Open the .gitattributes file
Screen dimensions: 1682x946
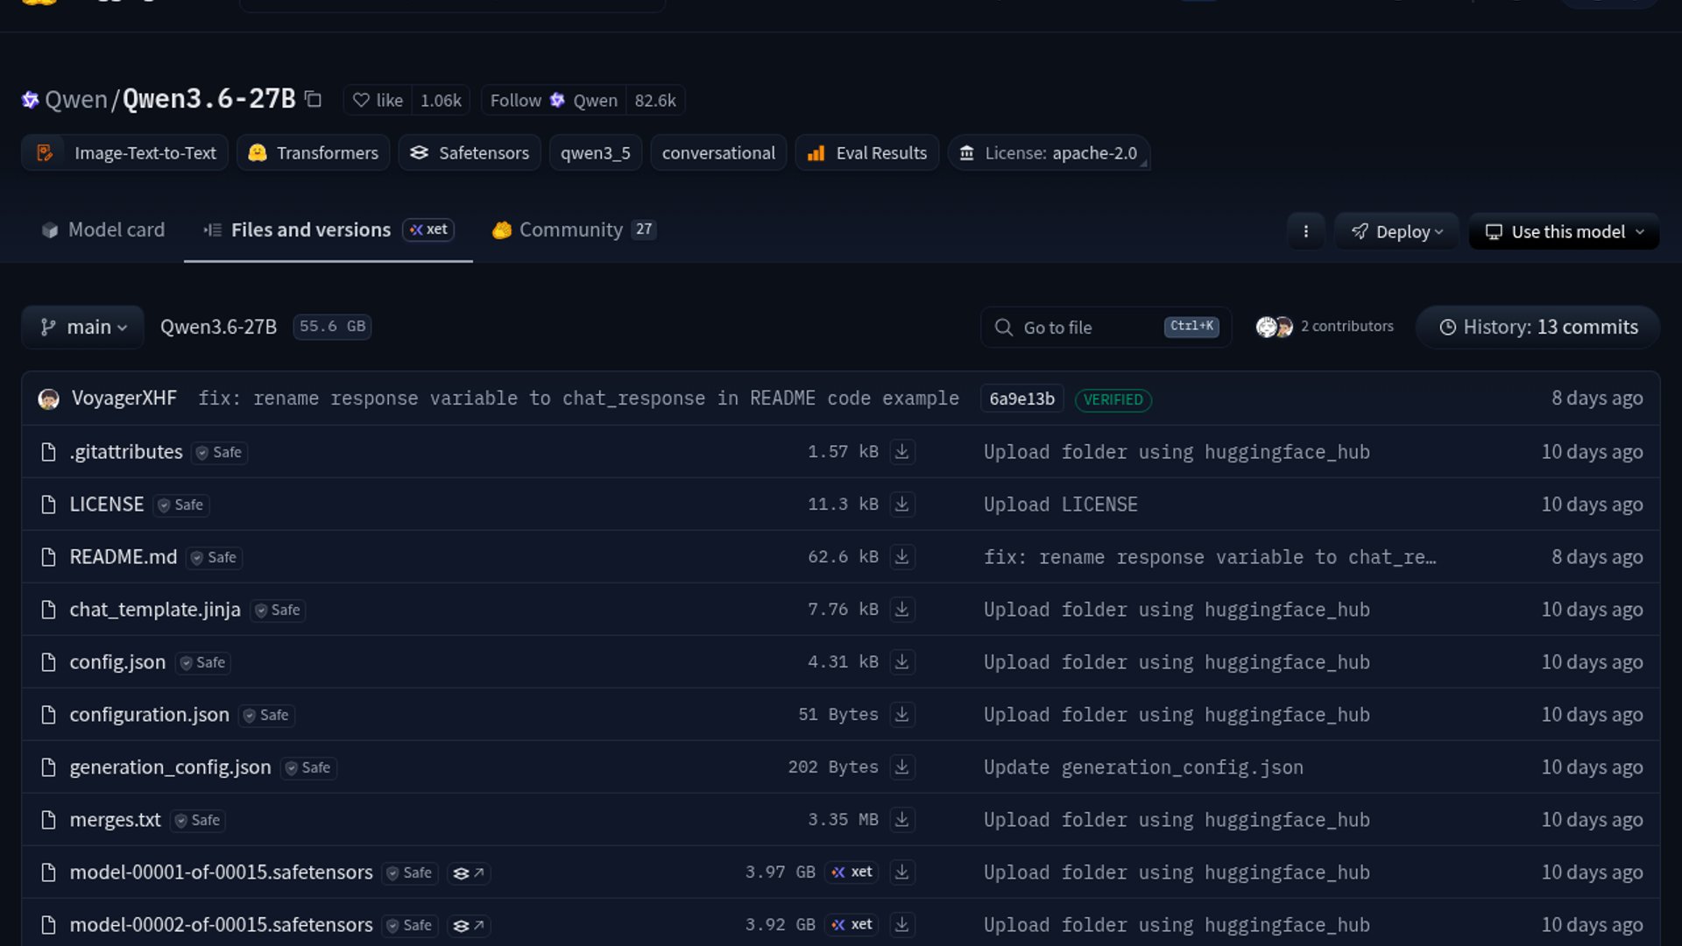pyautogui.click(x=126, y=452)
